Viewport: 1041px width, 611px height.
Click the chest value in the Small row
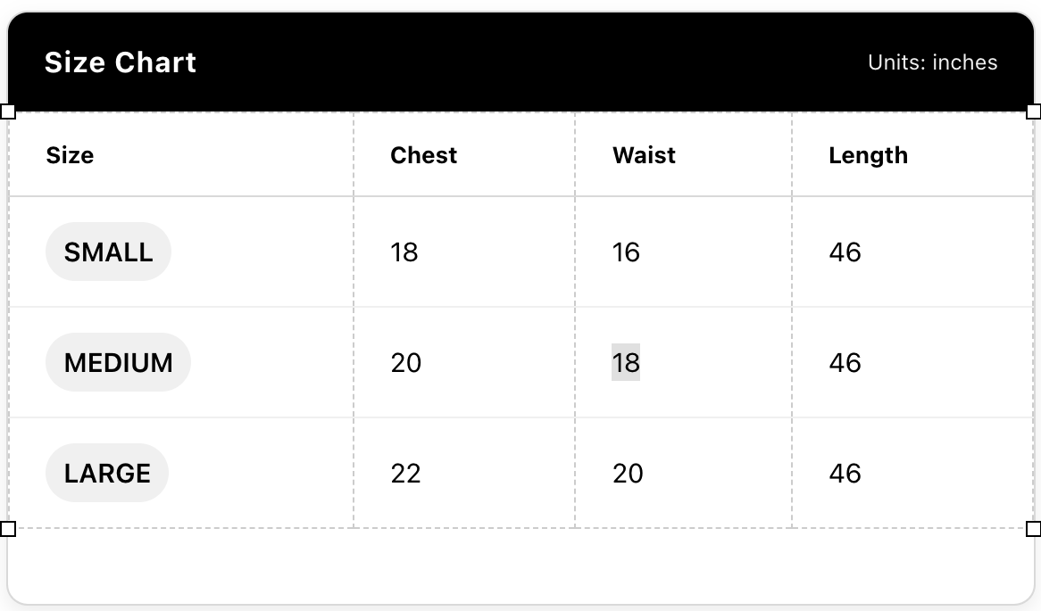click(404, 252)
